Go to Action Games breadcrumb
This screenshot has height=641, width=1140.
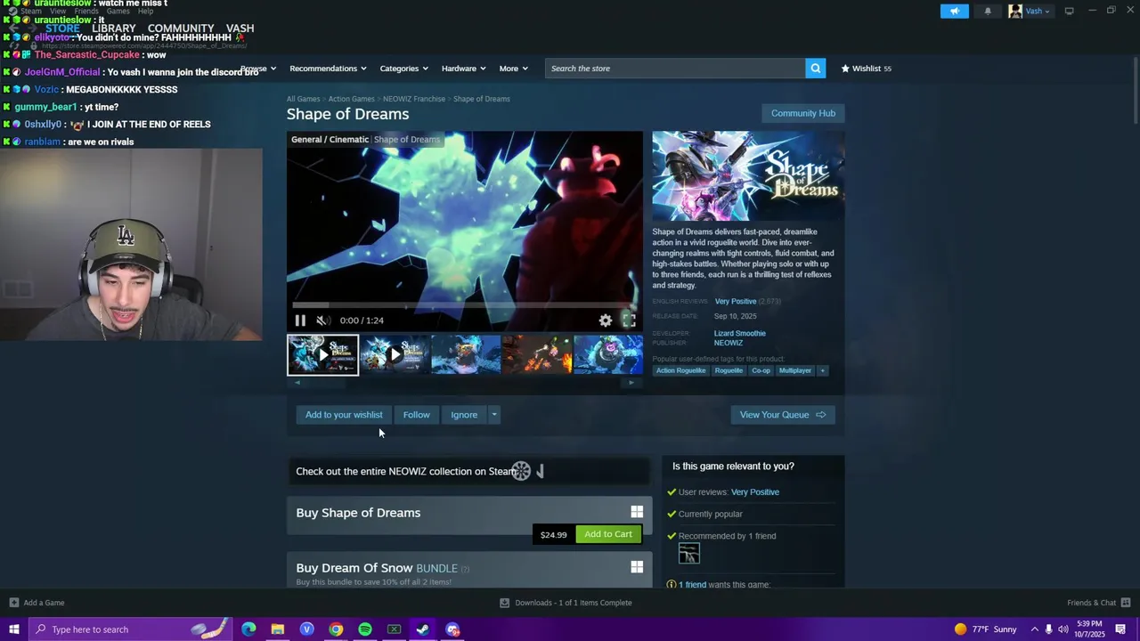click(x=351, y=99)
